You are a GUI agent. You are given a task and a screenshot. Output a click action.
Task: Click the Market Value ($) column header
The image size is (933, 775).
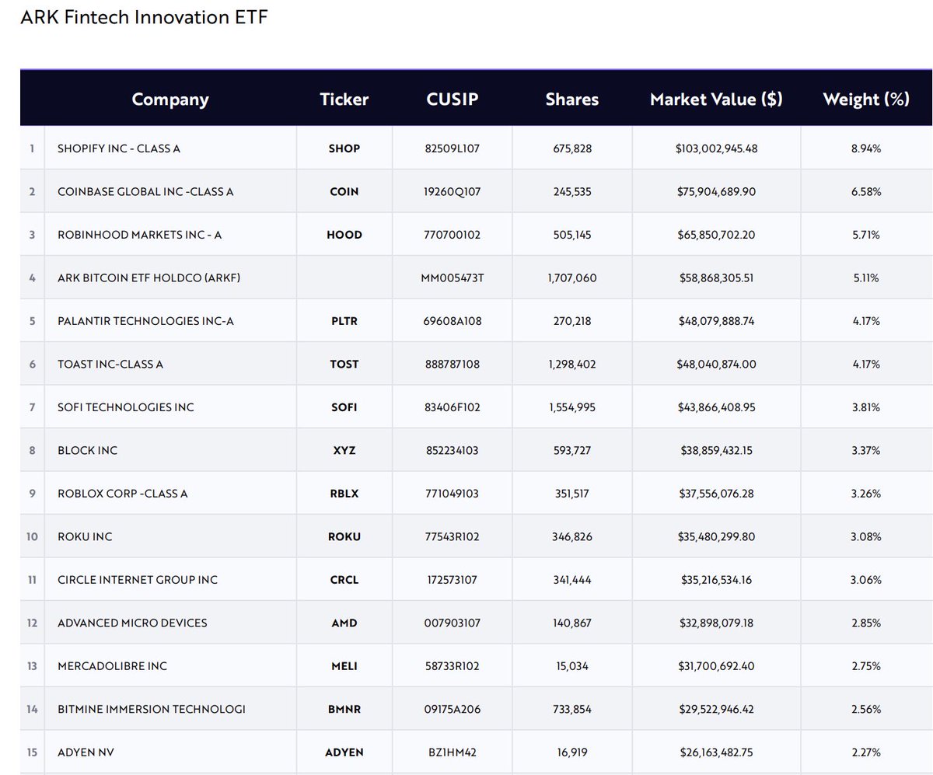click(716, 99)
